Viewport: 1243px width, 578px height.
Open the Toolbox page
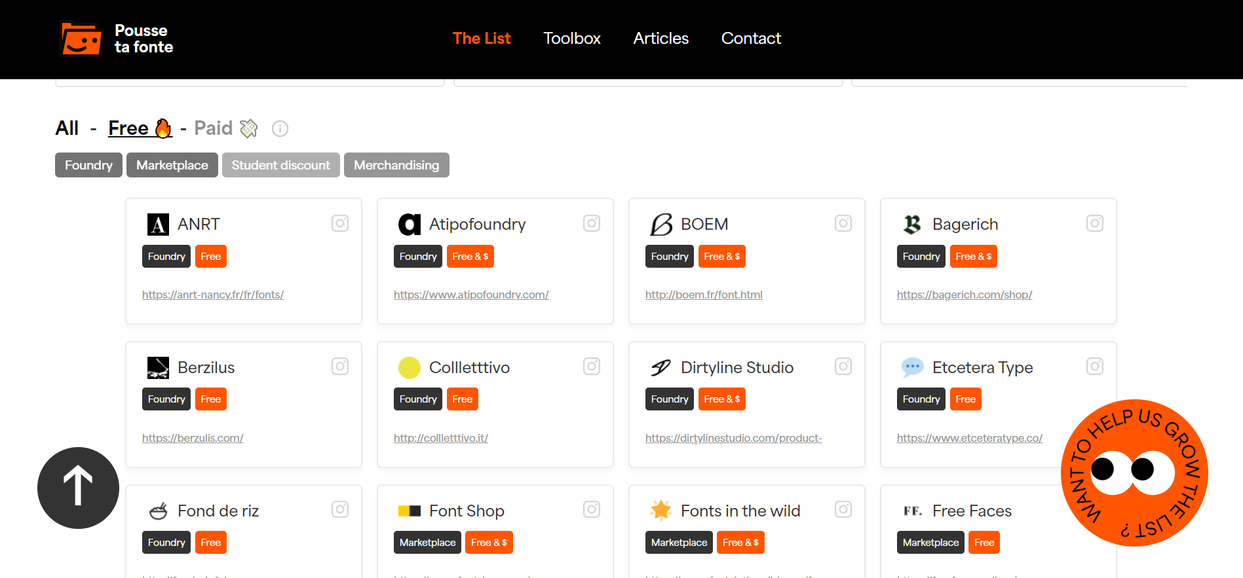572,39
